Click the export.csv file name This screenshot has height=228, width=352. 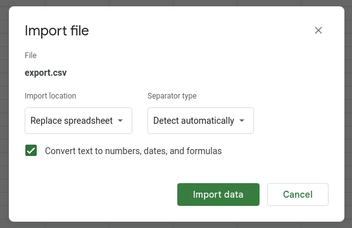pyautogui.click(x=46, y=73)
